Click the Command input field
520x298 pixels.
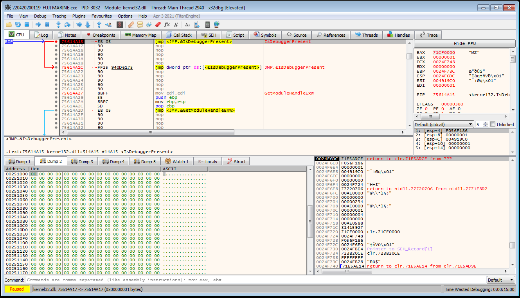256,280
